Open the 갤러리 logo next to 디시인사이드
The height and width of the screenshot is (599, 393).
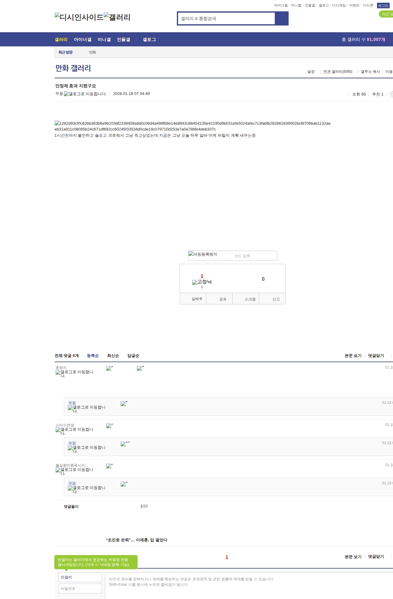117,17
